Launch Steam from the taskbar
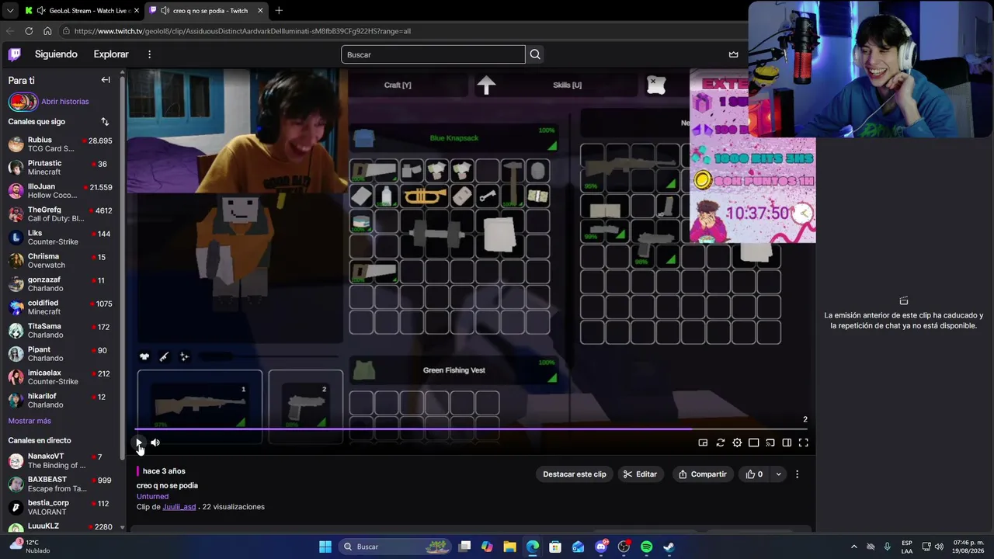 click(x=669, y=547)
